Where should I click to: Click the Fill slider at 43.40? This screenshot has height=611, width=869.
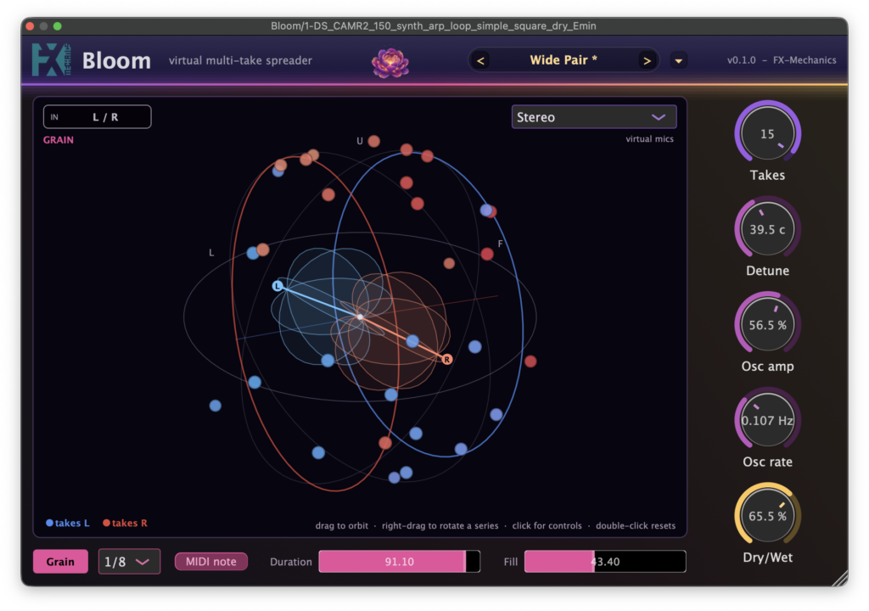click(x=605, y=562)
